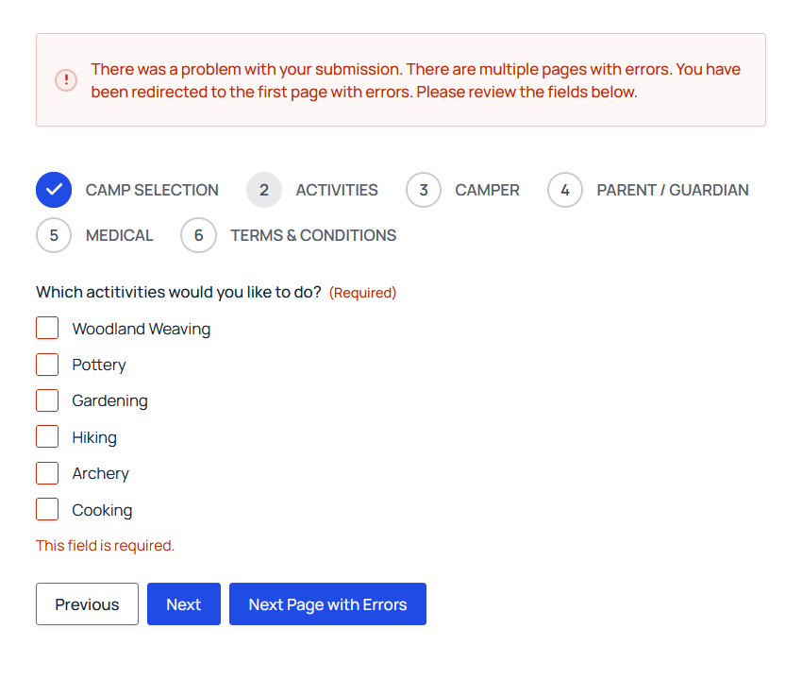Screen dimensions: 802x697
Task: Jump to Next Page with Errors
Action: 327,604
